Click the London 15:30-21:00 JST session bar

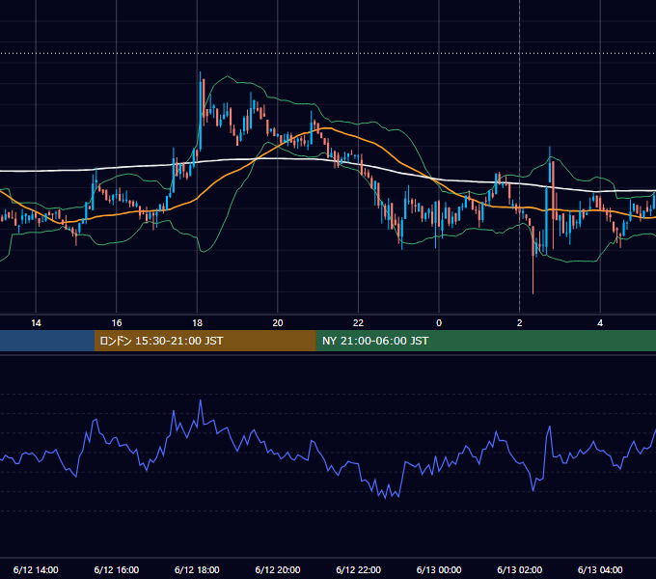[x=205, y=341]
